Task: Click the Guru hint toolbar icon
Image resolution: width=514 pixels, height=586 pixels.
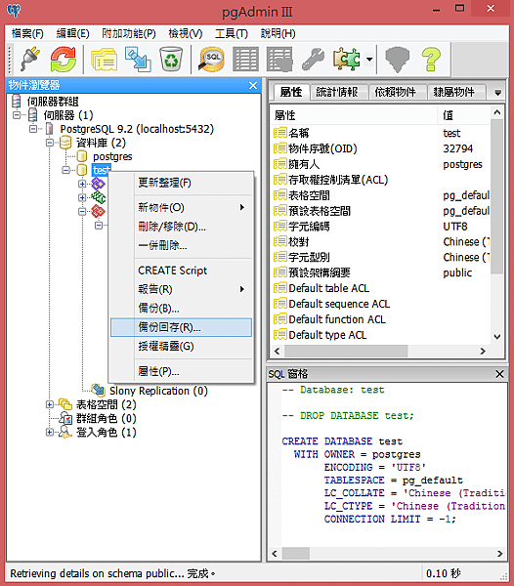Action: pyautogui.click(x=398, y=59)
